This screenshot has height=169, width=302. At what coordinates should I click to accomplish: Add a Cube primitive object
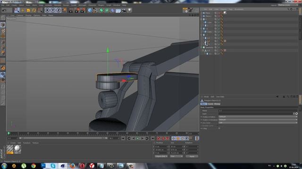point(90,10)
